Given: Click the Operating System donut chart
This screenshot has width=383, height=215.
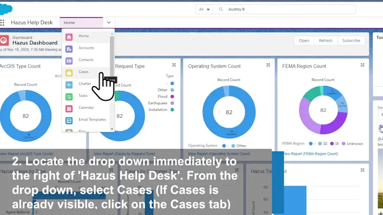Looking at the screenshot, I should (x=229, y=112).
